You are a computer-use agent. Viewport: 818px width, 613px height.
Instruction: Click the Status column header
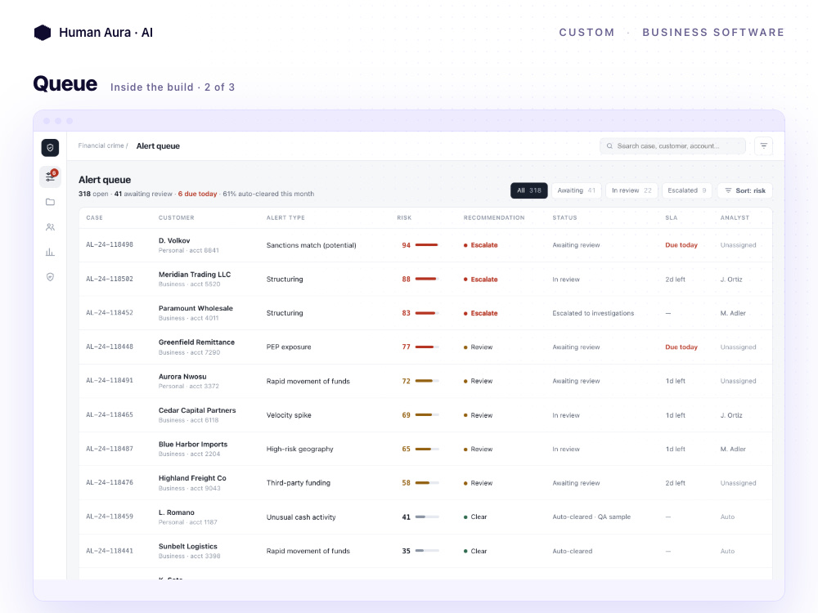[x=564, y=218]
